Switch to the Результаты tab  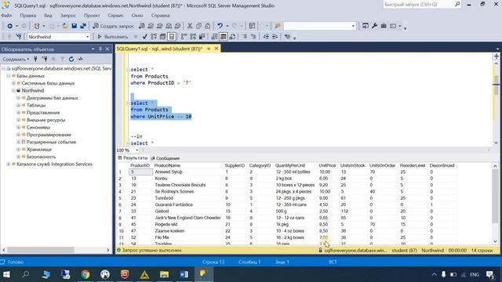click(x=133, y=158)
